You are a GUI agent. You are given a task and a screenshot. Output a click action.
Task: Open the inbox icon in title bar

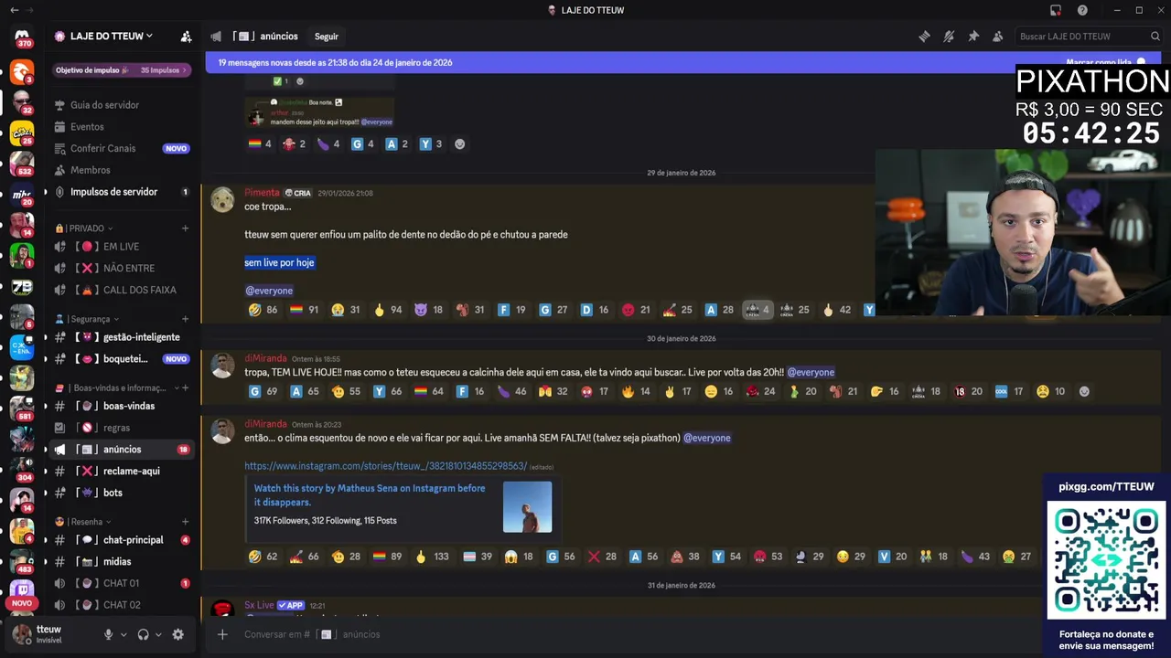(x=1056, y=10)
